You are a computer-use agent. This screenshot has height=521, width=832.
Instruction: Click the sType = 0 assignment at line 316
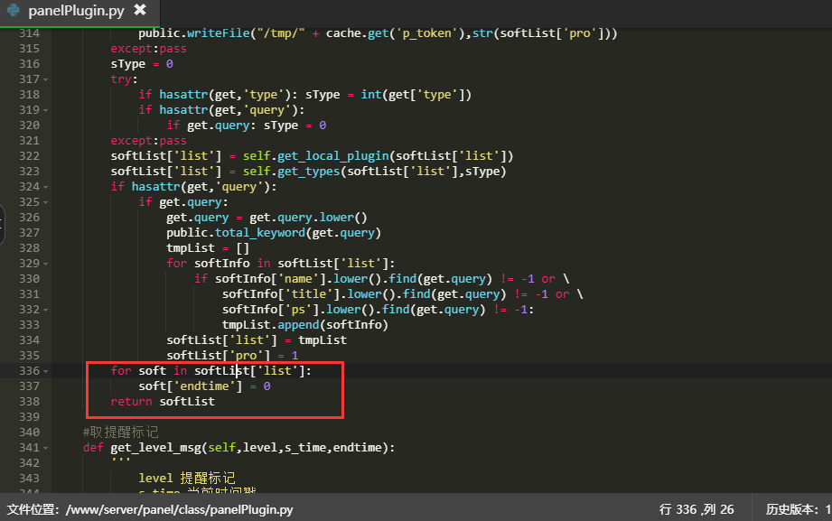[142, 64]
